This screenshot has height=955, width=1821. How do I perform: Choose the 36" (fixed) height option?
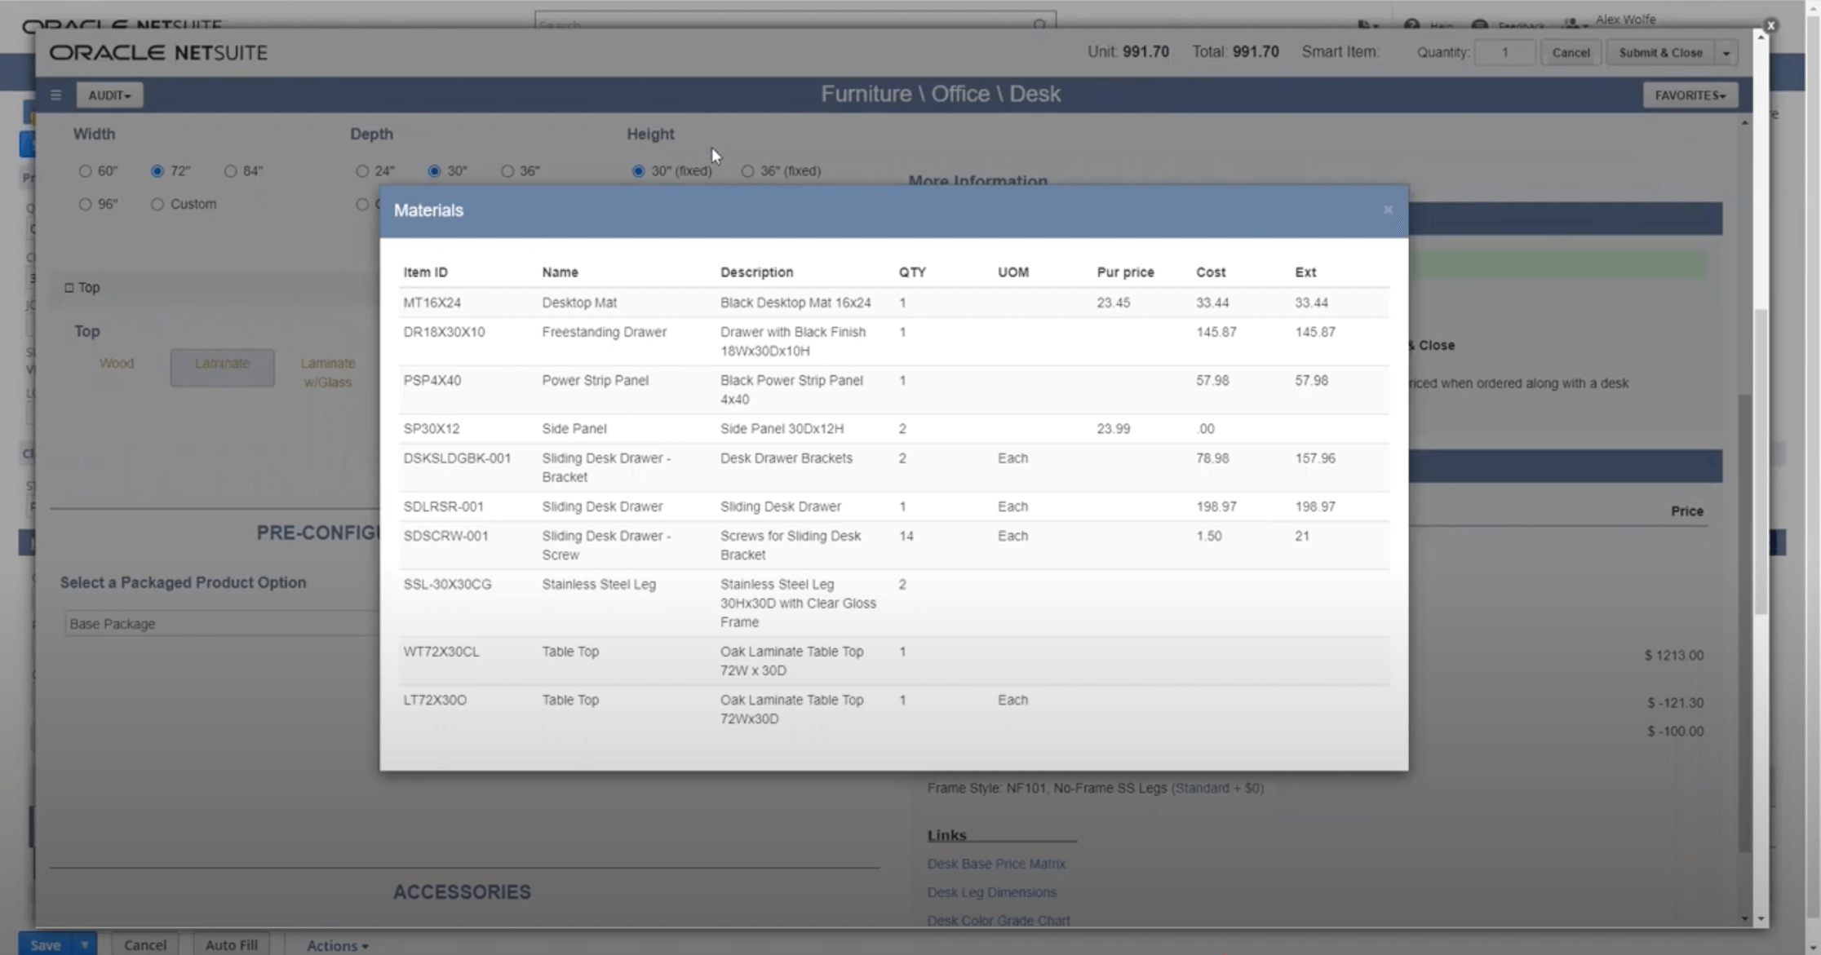click(x=747, y=171)
